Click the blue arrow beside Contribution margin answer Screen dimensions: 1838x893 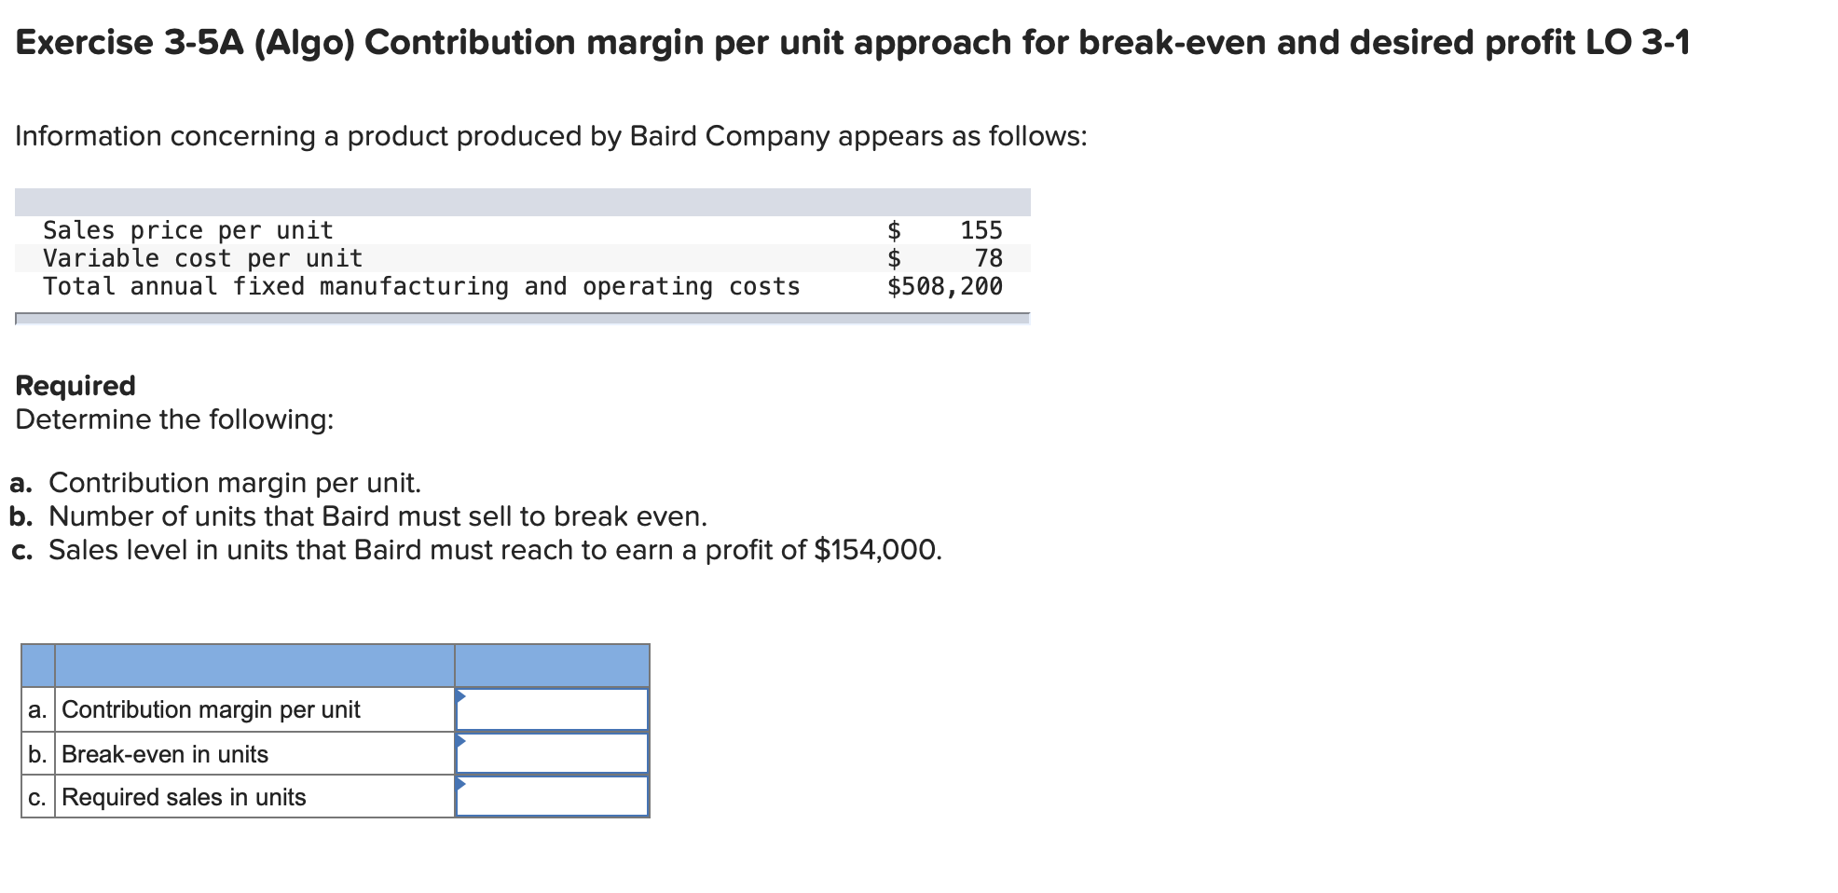(459, 697)
